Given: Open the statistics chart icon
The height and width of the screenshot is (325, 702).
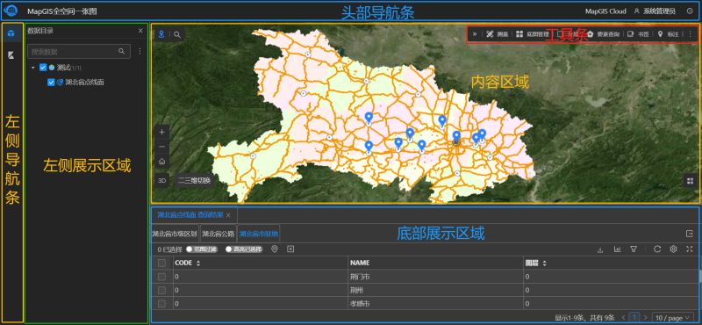Looking at the screenshot, I should 618,249.
